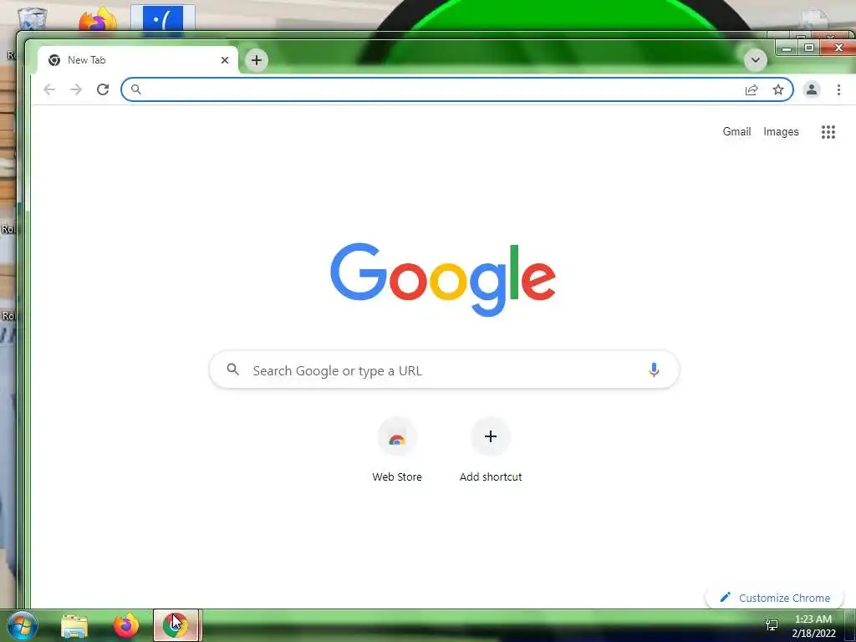Minimize the Chrome window
Screen dimensions: 856x642
pyautogui.click(x=787, y=48)
